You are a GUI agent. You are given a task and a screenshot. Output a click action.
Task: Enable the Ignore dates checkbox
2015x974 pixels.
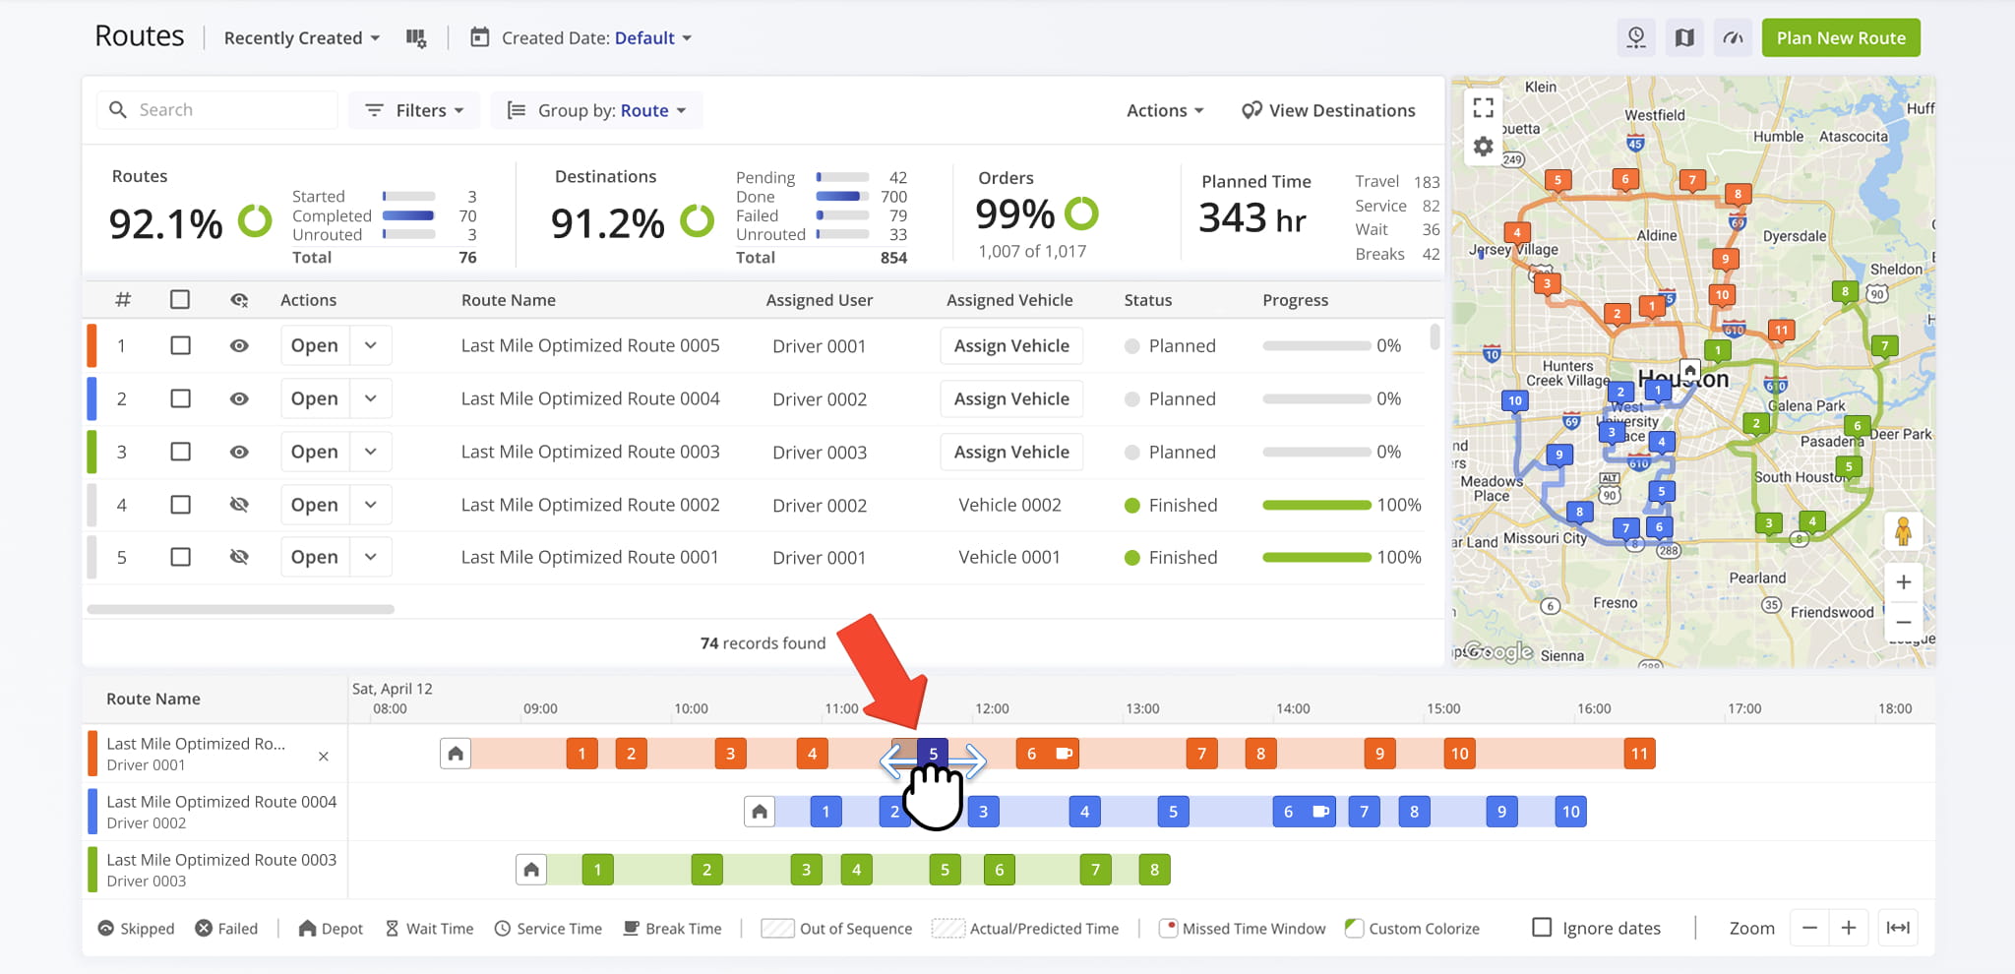(x=1541, y=926)
